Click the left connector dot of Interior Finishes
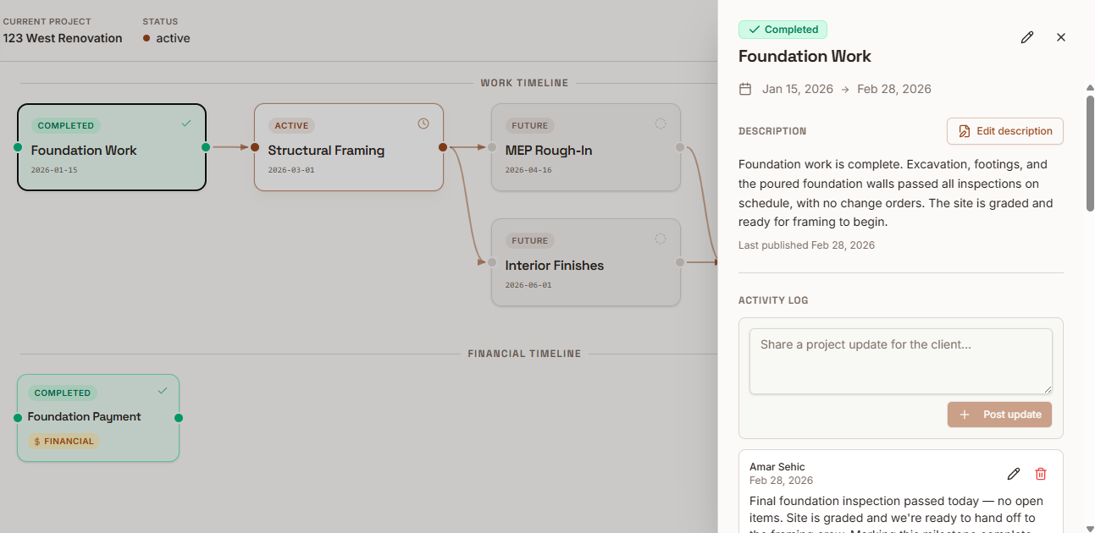Viewport: 1095px width, 533px height. (492, 262)
